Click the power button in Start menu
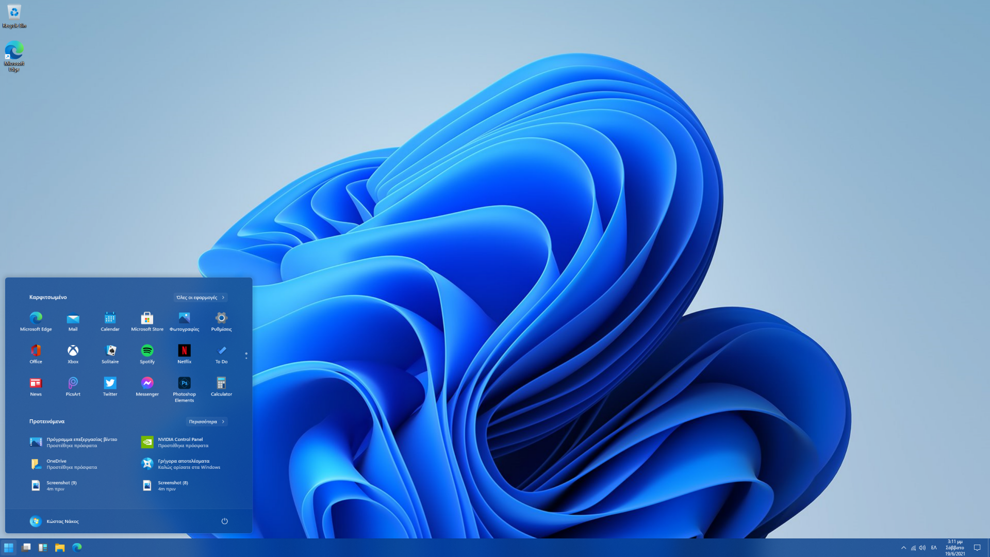The height and width of the screenshot is (557, 990). coord(224,521)
